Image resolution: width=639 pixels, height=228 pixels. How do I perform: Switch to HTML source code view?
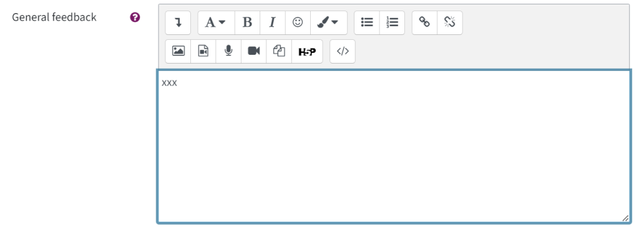pyautogui.click(x=343, y=51)
